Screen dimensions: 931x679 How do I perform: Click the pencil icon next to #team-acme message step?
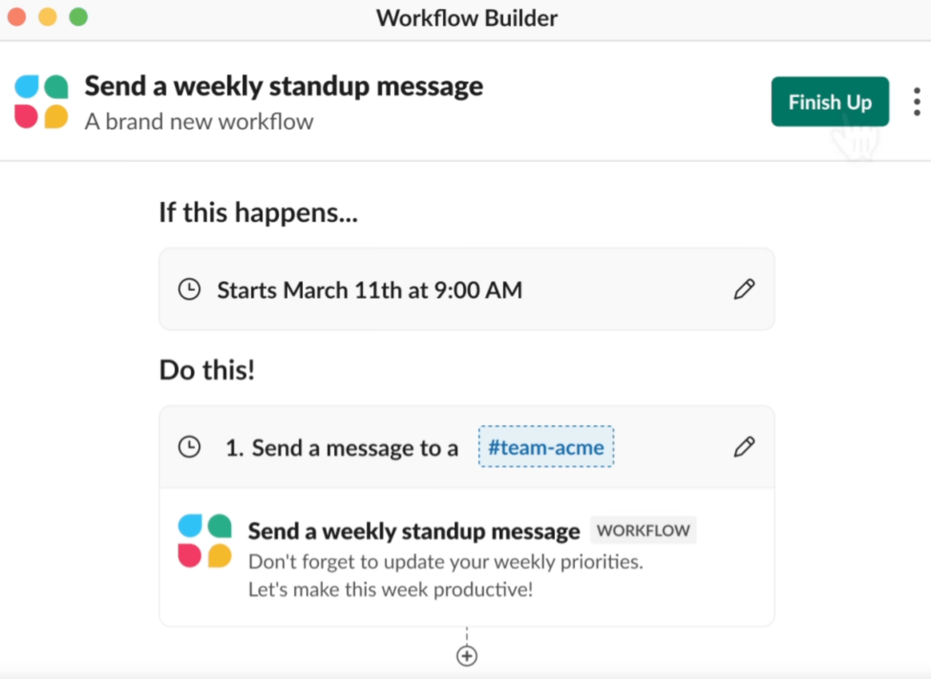(743, 447)
